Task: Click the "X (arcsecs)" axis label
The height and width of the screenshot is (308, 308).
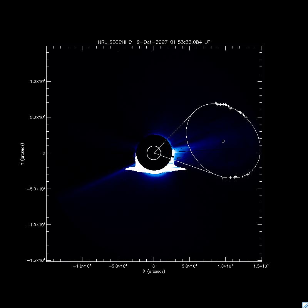Action: [x=154, y=271]
